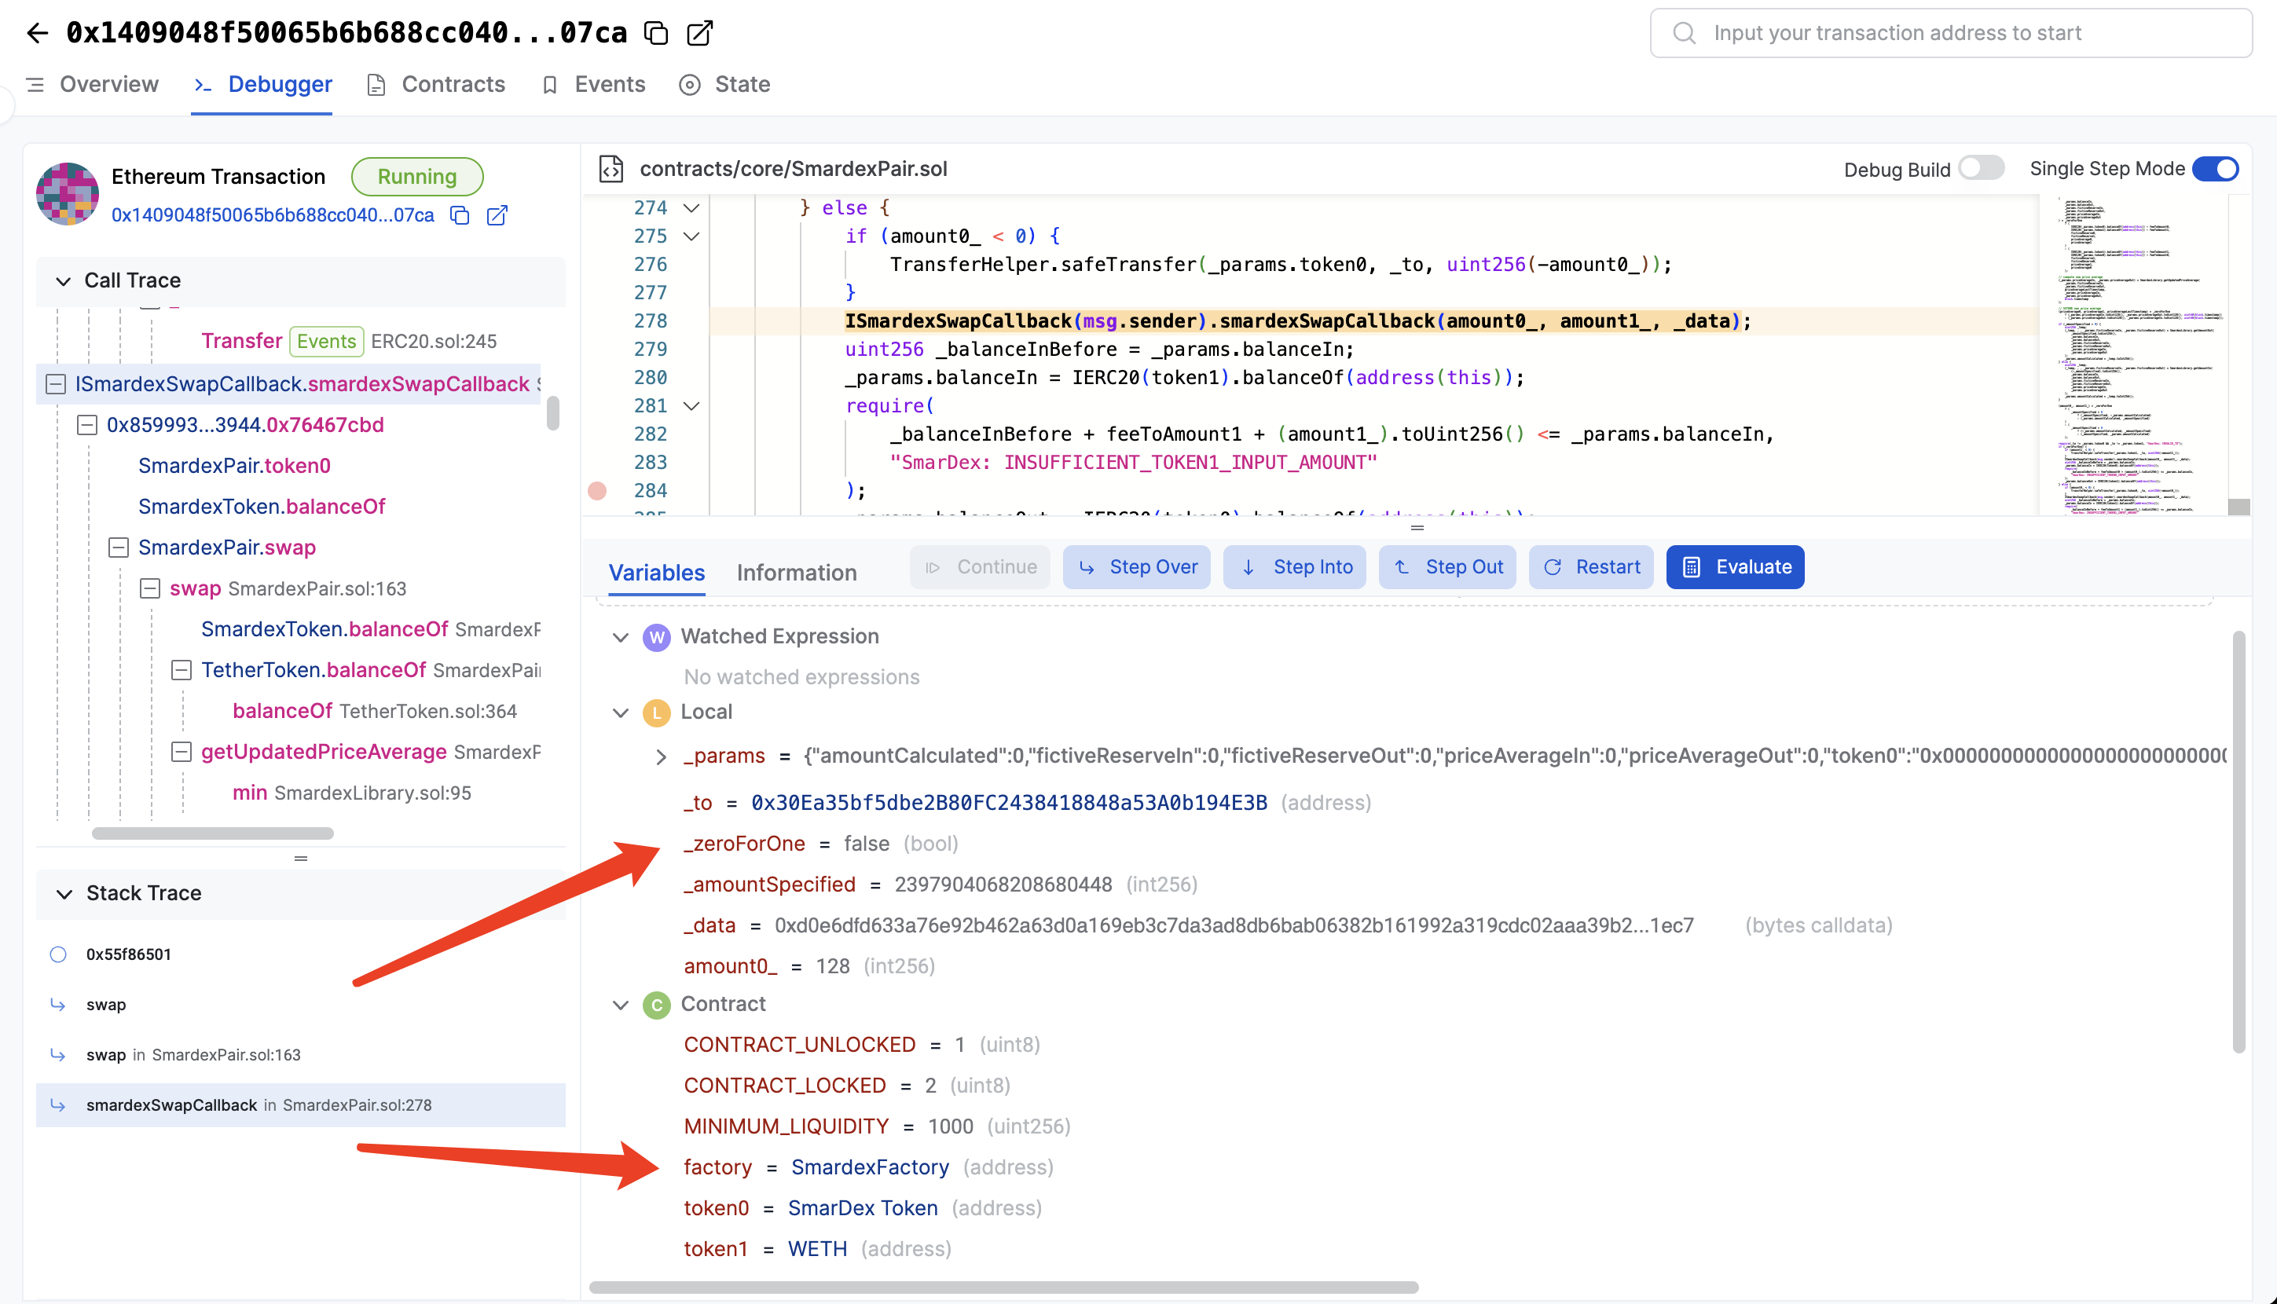
Task: Click the call trace horizontal scrollbar
Action: pos(212,833)
